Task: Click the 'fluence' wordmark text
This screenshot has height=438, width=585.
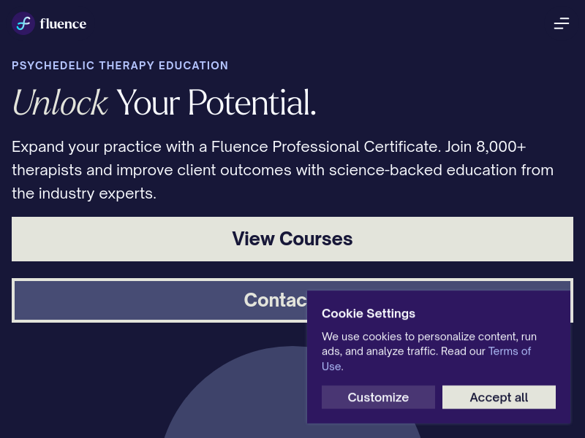Action: pyautogui.click(x=63, y=24)
